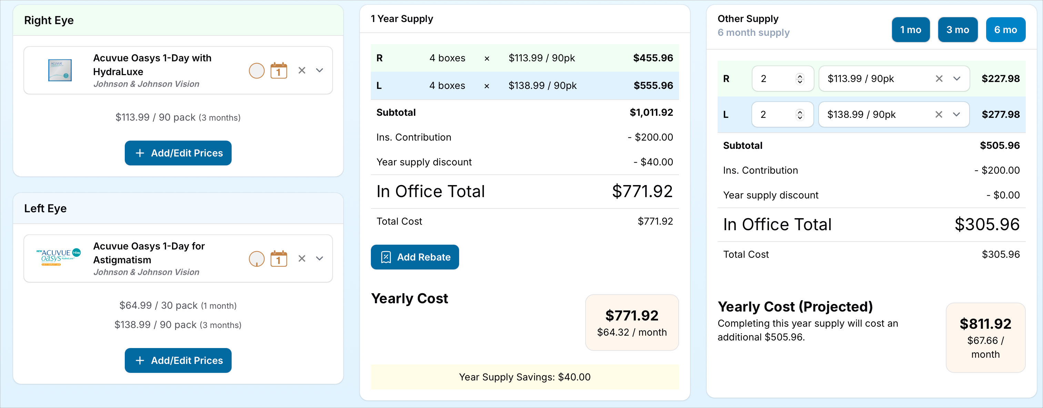Expand the Right Eye lens product dropdown
1043x408 pixels.
[320, 70]
